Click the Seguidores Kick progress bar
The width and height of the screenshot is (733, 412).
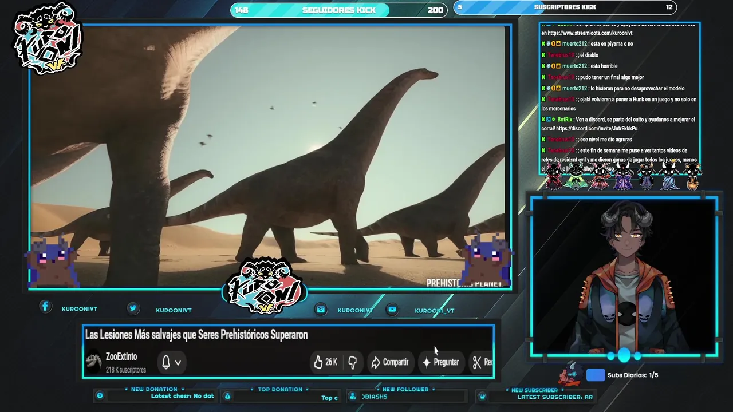click(339, 10)
